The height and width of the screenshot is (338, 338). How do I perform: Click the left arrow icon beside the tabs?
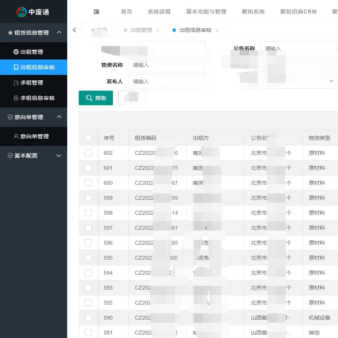(74, 30)
